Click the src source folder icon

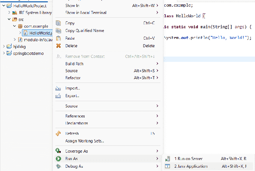15,19
